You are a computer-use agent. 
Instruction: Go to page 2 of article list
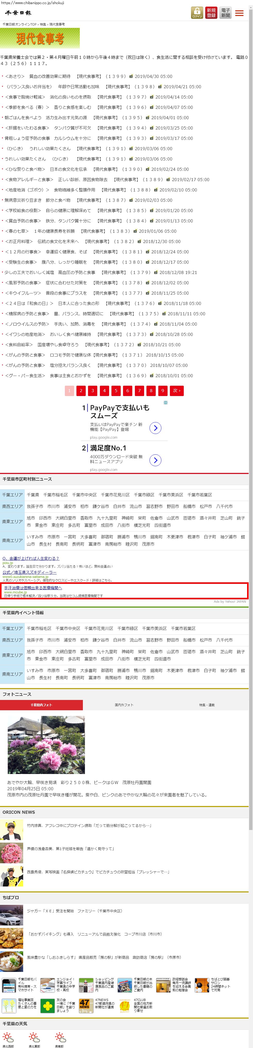[81, 391]
